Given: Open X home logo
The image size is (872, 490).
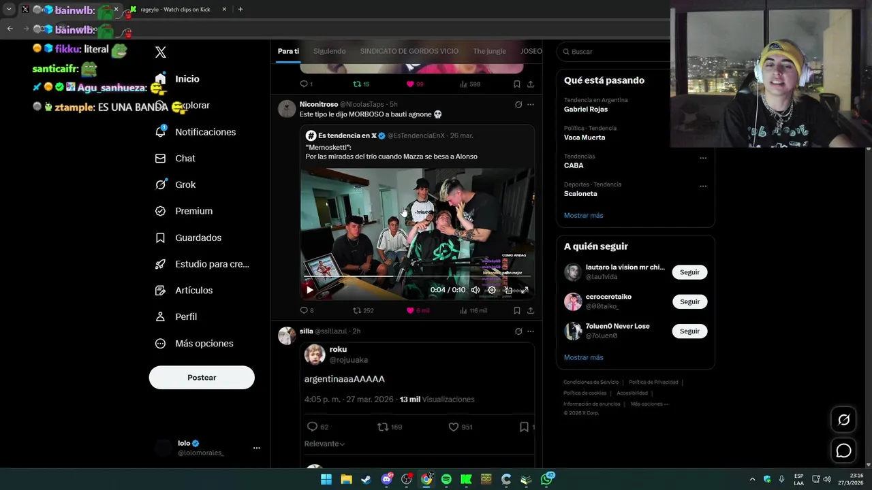Looking at the screenshot, I should coord(161,52).
